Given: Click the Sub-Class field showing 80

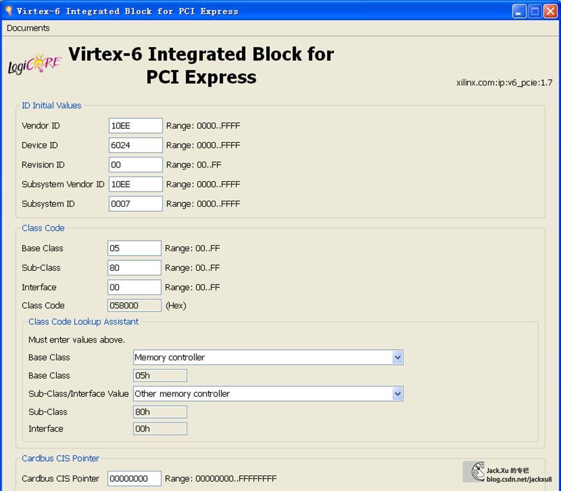Looking at the screenshot, I should (x=134, y=268).
